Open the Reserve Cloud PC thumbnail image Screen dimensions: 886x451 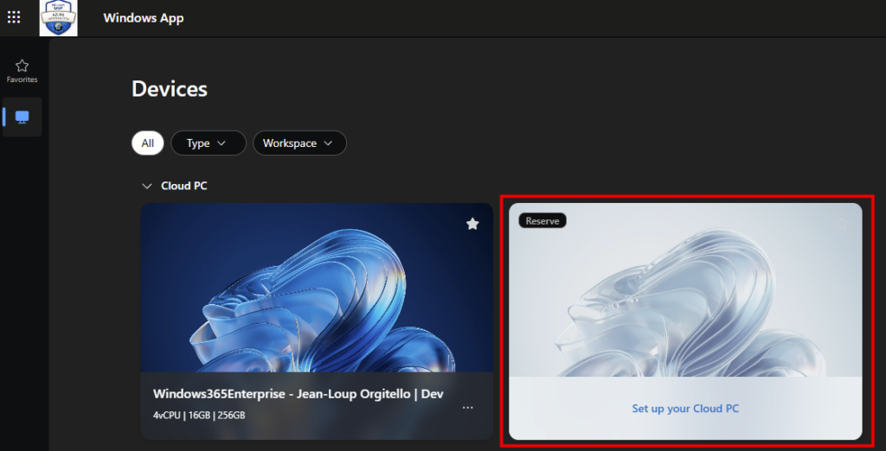685,290
